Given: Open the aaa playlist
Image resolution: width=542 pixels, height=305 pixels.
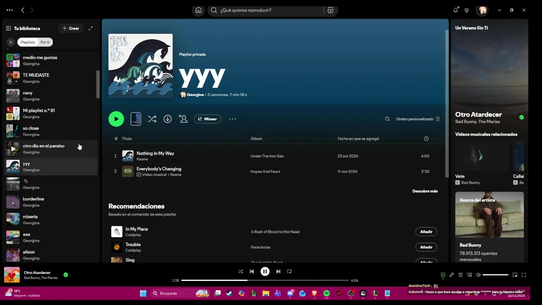Looking at the screenshot, I should 51,237.
